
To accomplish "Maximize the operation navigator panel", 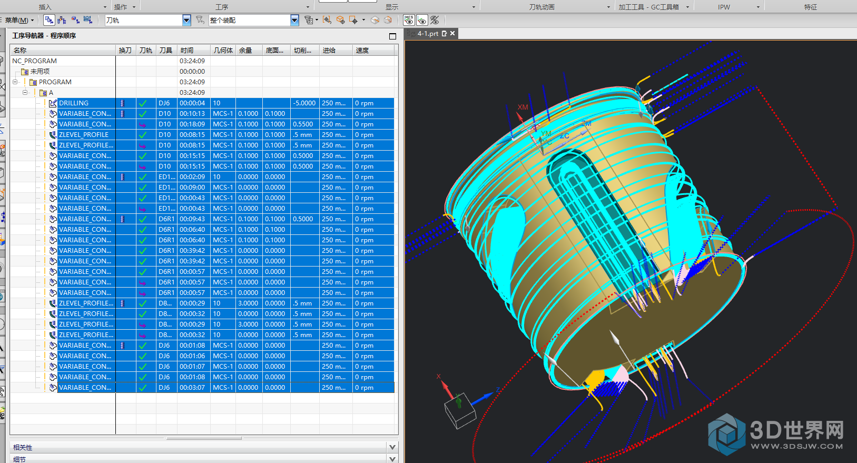I will click(392, 36).
